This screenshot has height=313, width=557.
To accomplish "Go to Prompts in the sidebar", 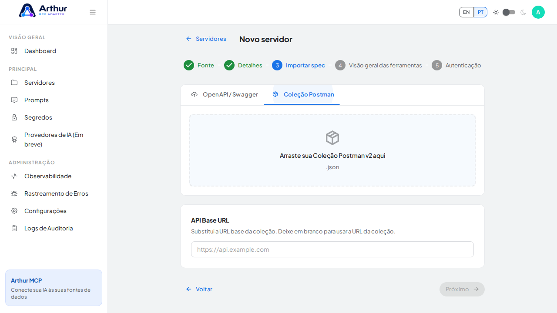I will (x=54, y=100).
